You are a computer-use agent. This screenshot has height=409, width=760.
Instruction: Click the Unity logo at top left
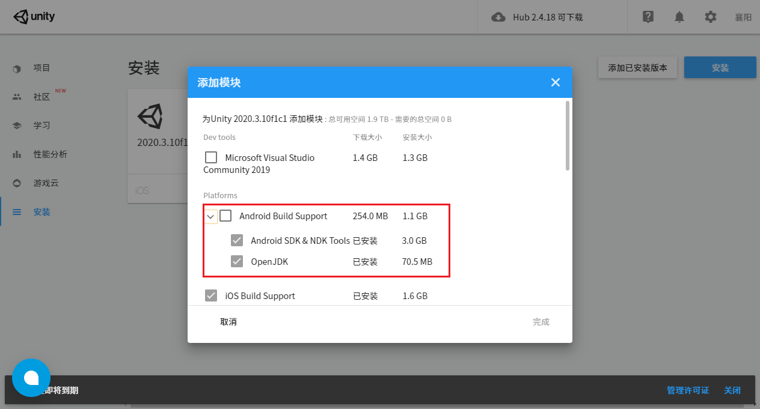coord(34,16)
